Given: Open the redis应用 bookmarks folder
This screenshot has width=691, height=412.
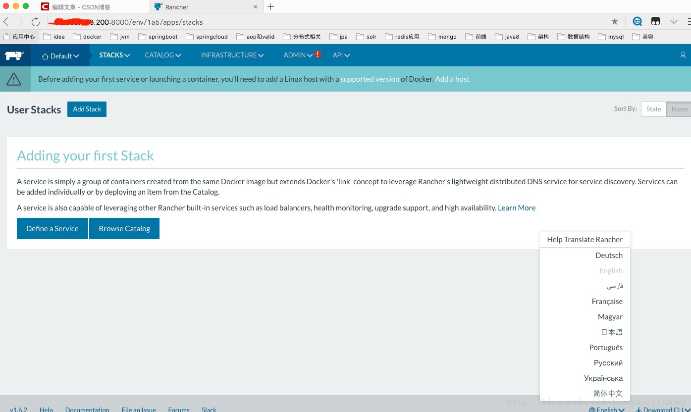Looking at the screenshot, I should coord(402,37).
